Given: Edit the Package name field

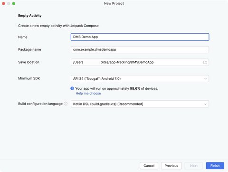Looking at the screenshot, I should click(140, 49).
